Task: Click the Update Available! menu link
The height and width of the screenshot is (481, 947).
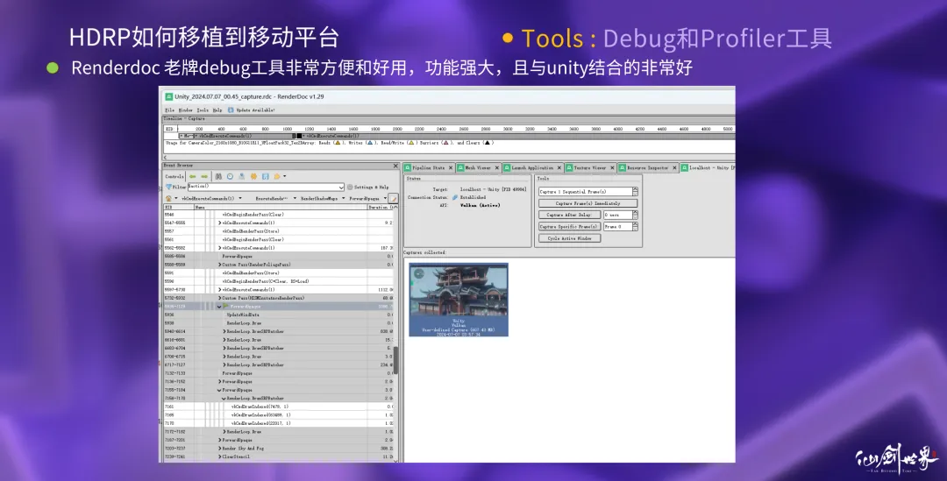Action: coord(255,110)
